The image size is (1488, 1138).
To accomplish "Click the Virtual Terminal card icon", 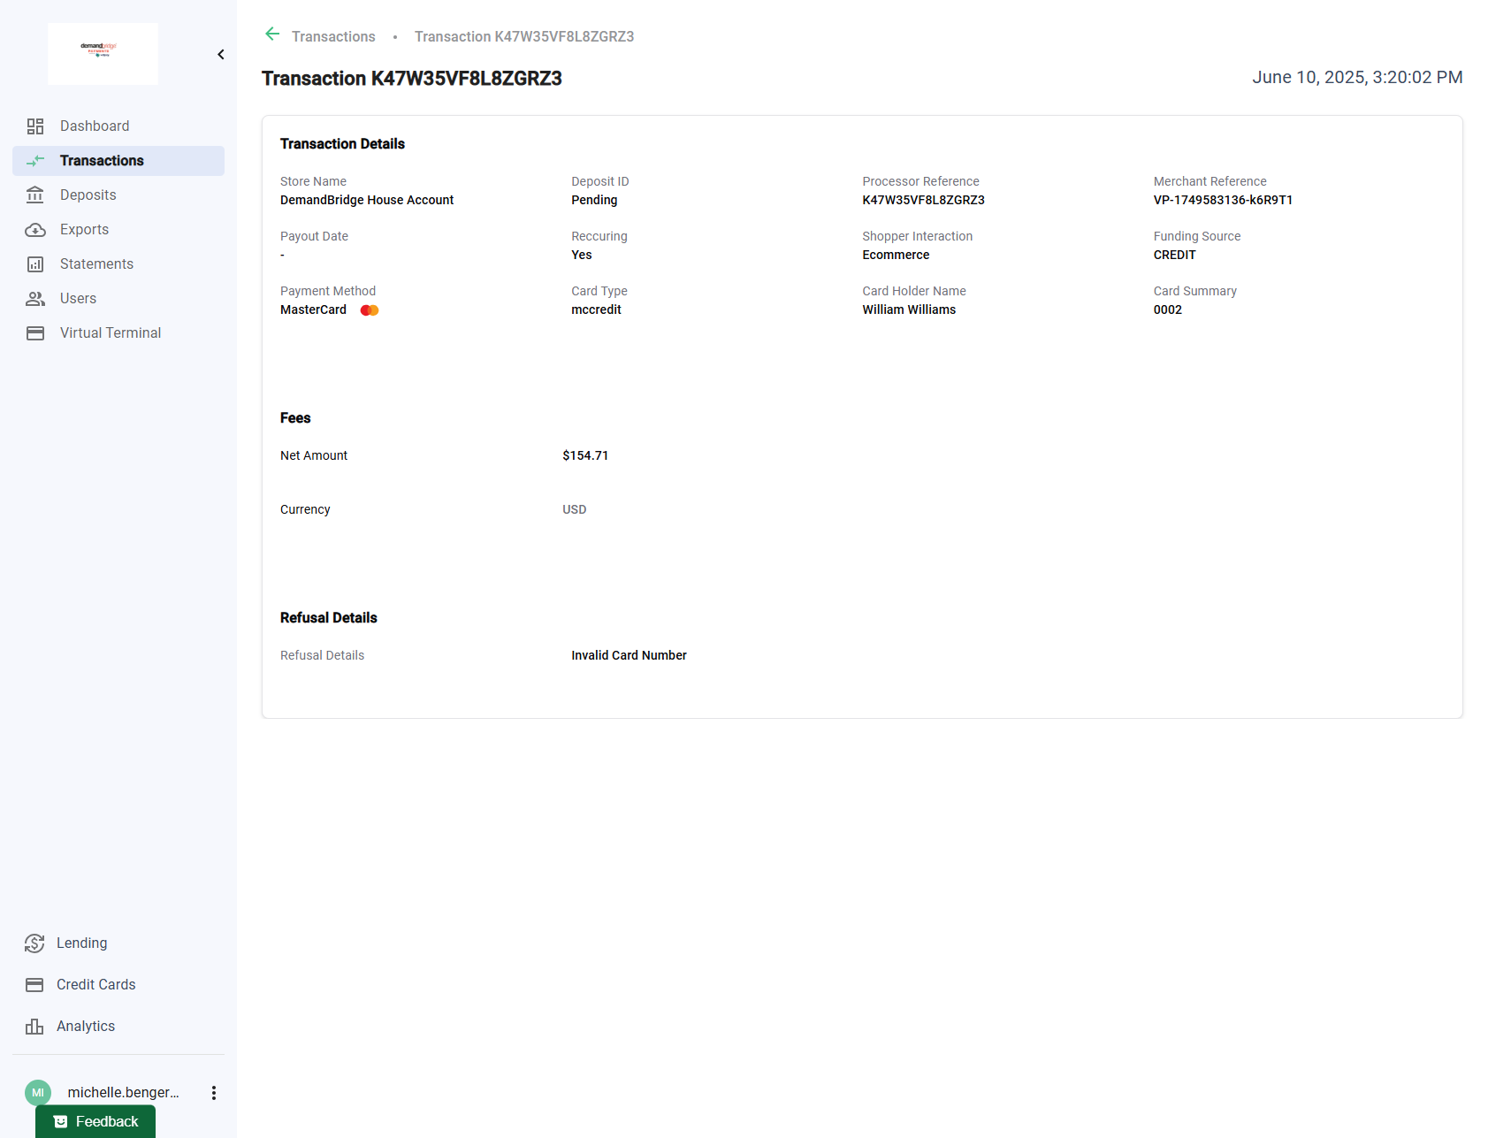I will coord(35,333).
